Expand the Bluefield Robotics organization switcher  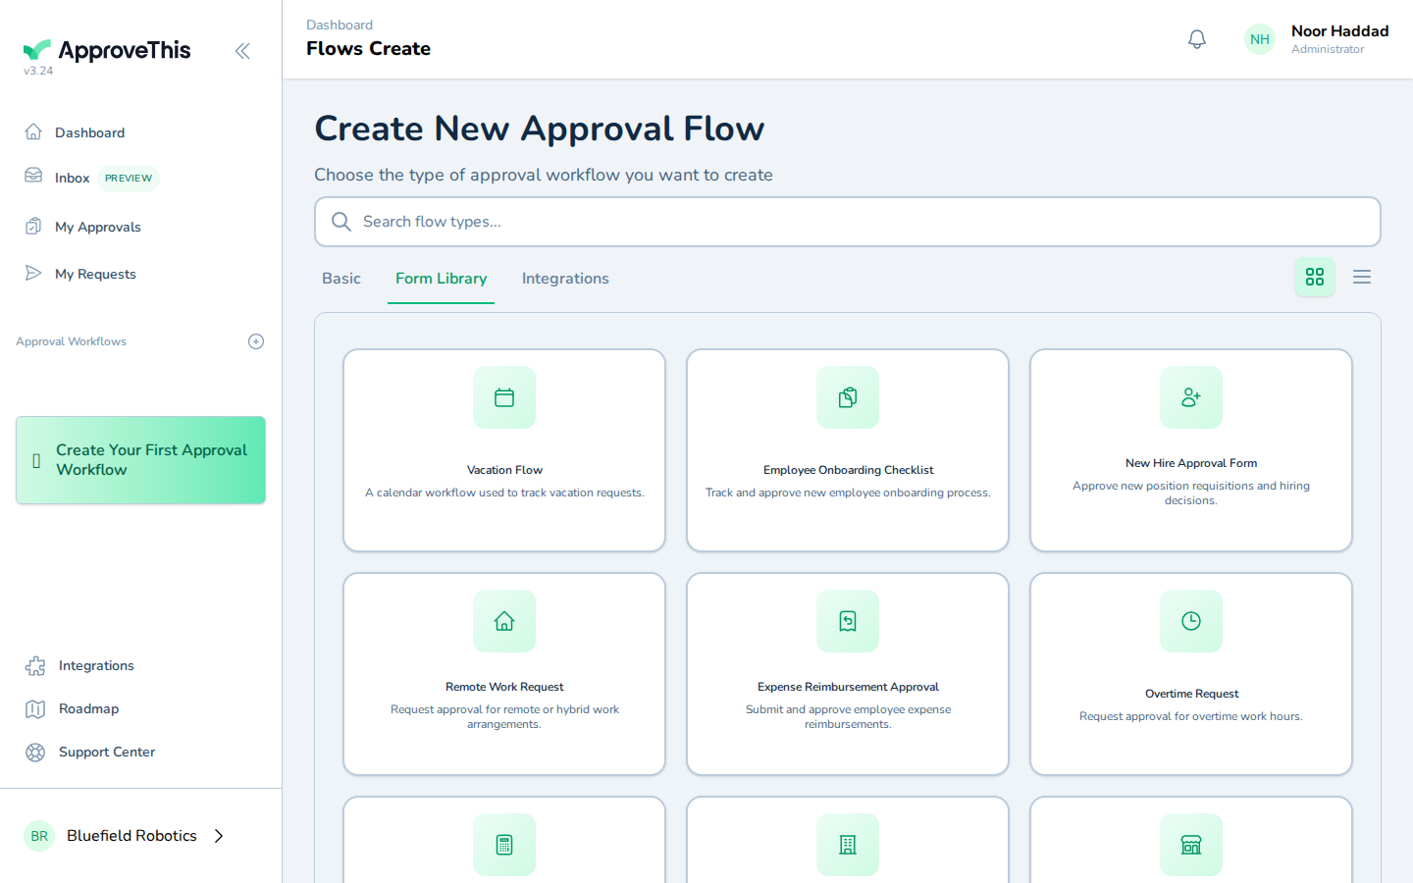click(x=125, y=836)
